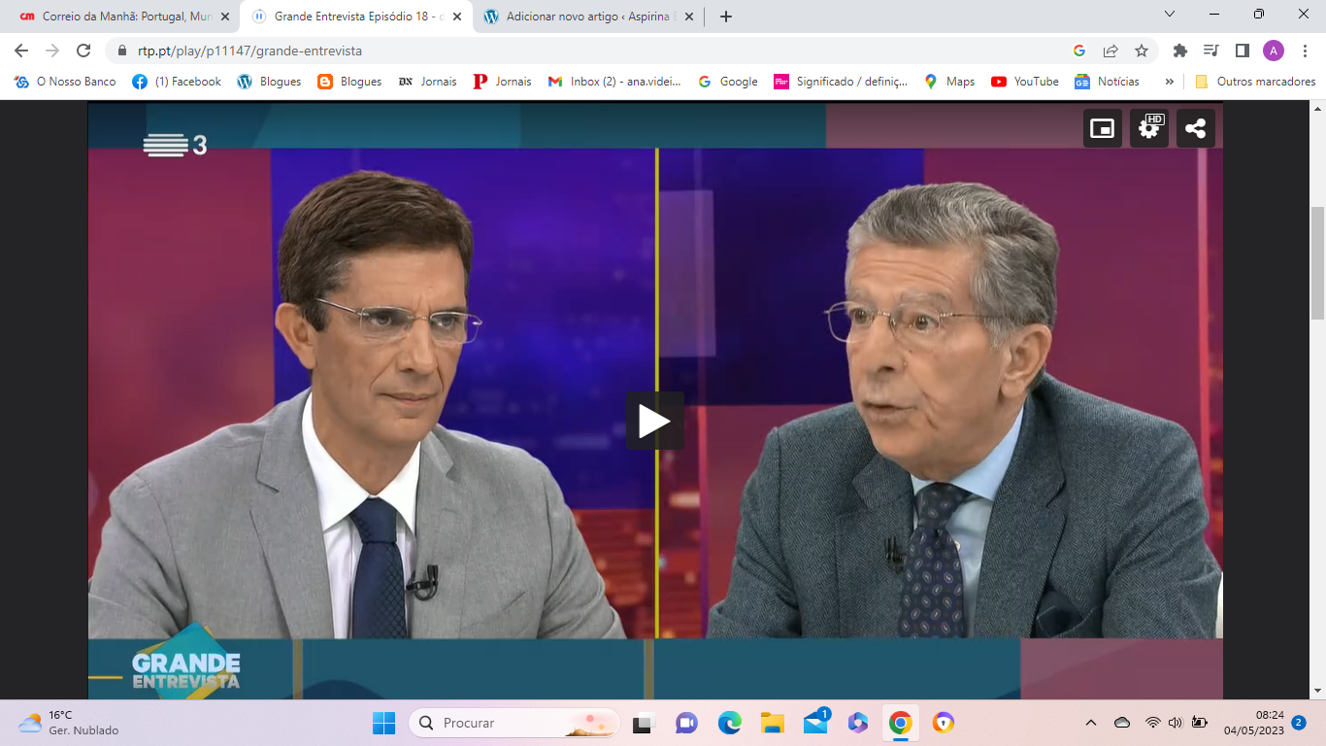Open Chrome extensions puzzle icon
The width and height of the screenshot is (1326, 746).
1180,51
